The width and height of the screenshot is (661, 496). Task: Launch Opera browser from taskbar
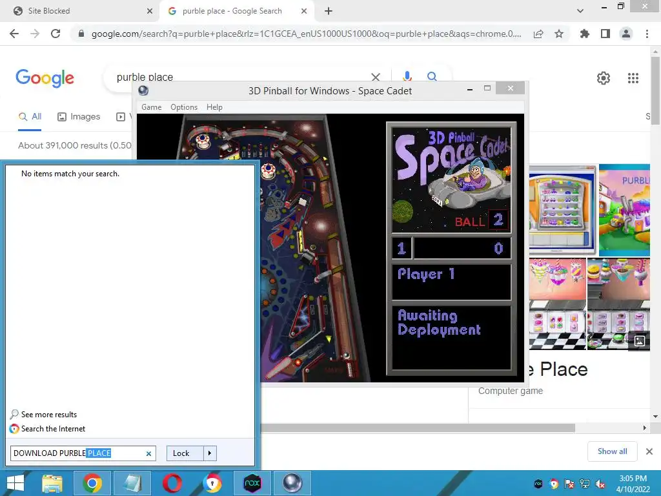(172, 483)
